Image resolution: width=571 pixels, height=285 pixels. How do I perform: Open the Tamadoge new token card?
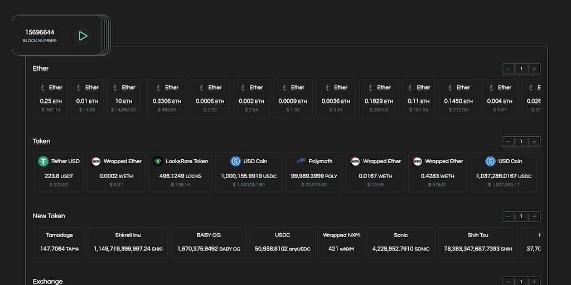(x=60, y=242)
